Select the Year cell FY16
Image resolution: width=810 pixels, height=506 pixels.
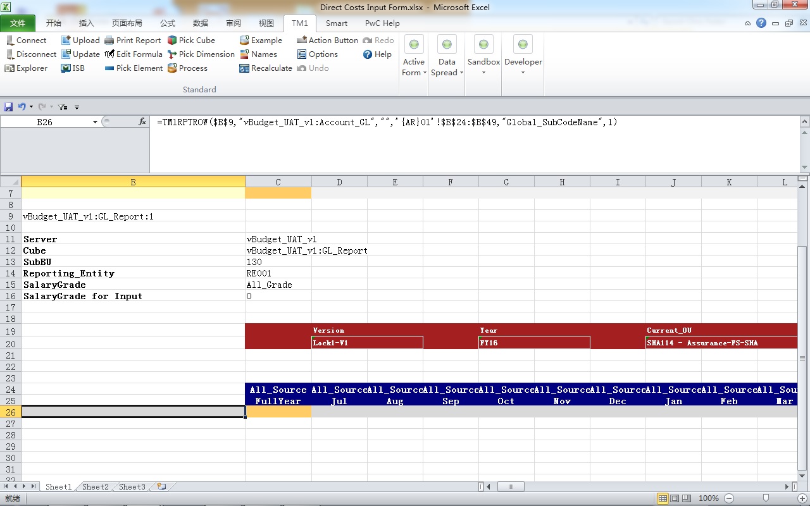coord(534,343)
